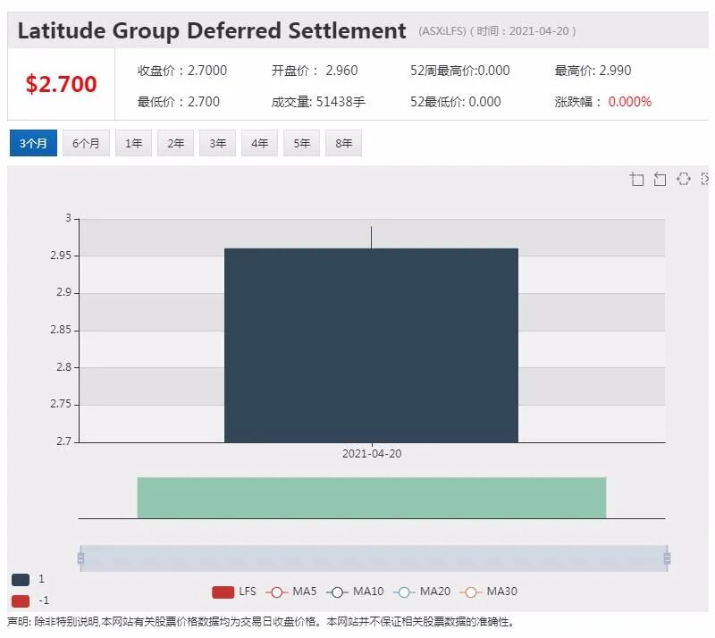
Task: Click the restore chart icon in toolbox
Action: pos(683,179)
